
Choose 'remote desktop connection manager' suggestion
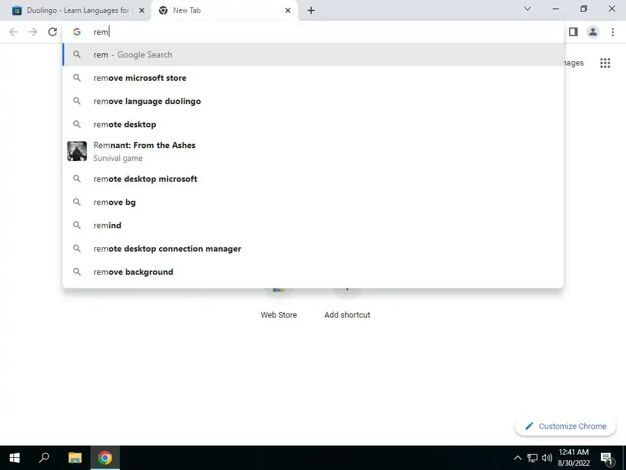(314, 248)
